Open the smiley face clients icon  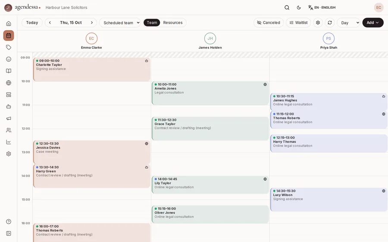tap(9, 59)
